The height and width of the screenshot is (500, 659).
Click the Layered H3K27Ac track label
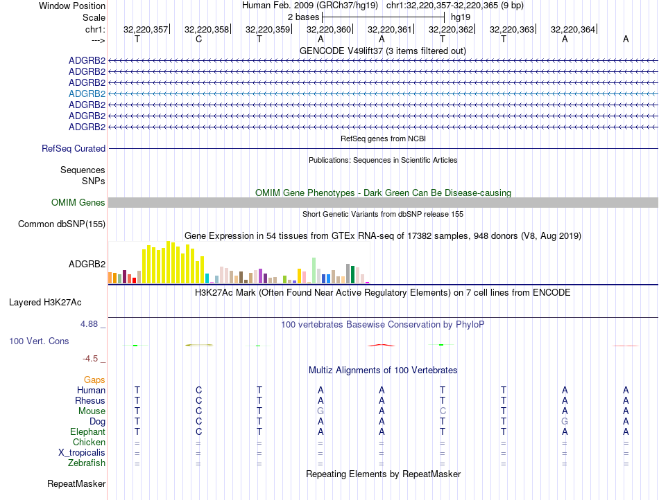click(45, 303)
